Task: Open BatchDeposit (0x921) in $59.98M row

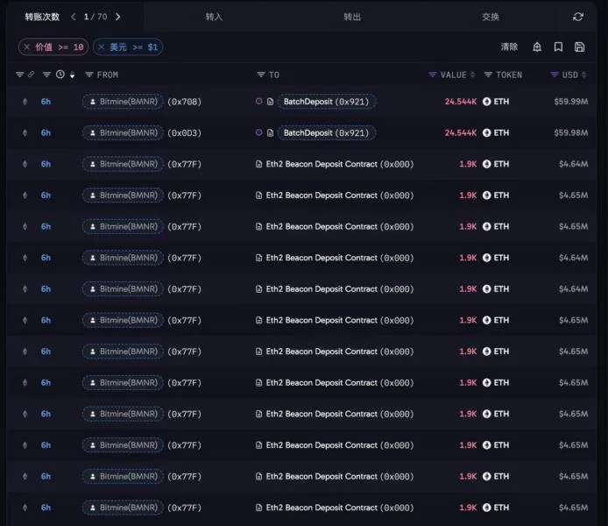Action: coord(327,132)
